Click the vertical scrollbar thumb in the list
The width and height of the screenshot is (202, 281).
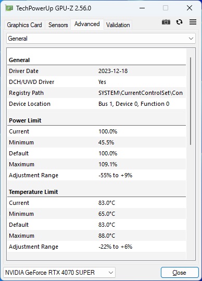tap(191, 101)
